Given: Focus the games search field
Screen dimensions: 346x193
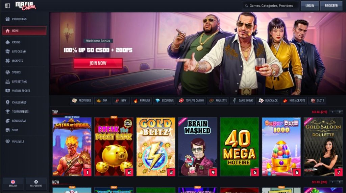Looking at the screenshot, I should tap(270, 6).
